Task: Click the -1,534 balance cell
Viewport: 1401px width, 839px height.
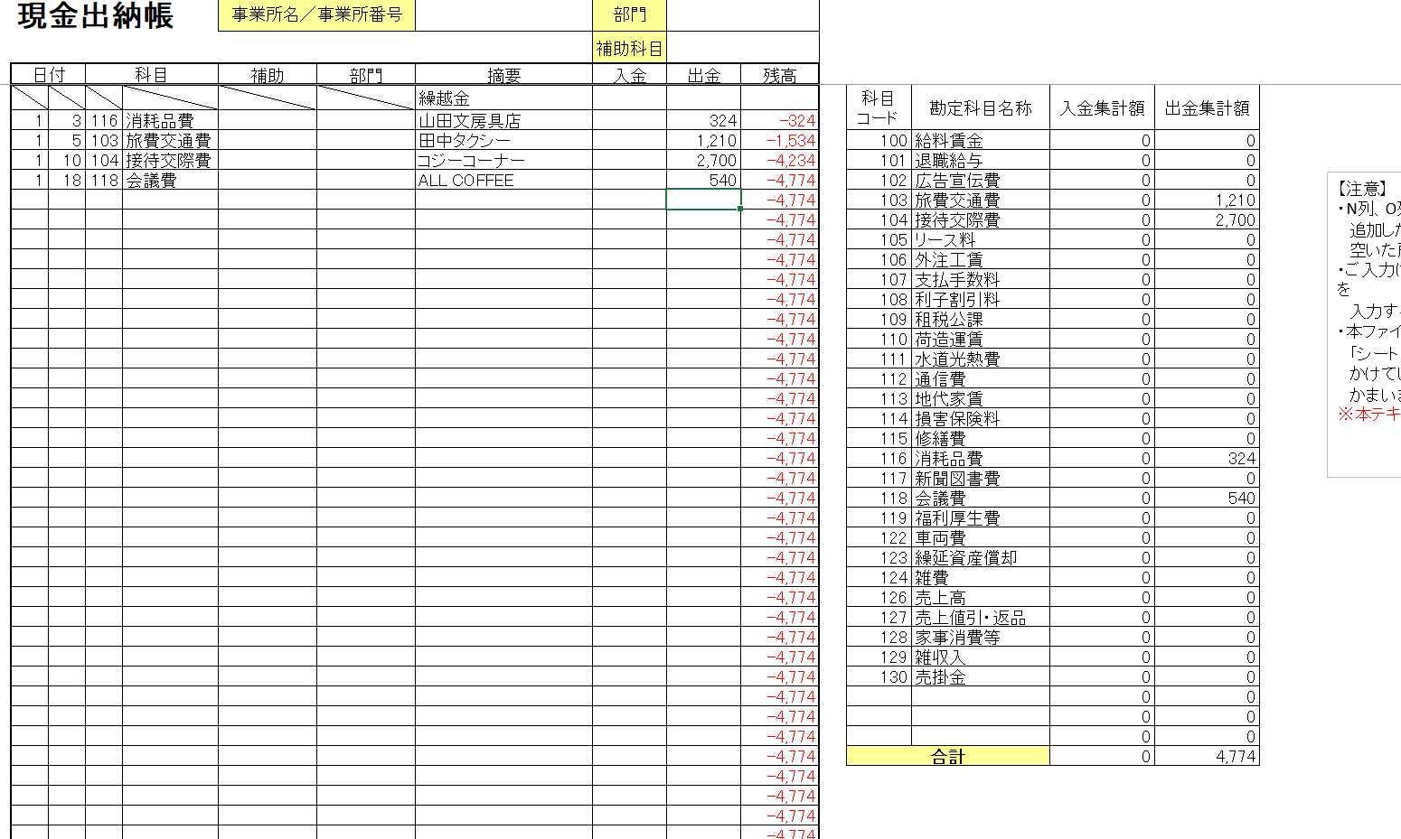Action: tap(779, 140)
